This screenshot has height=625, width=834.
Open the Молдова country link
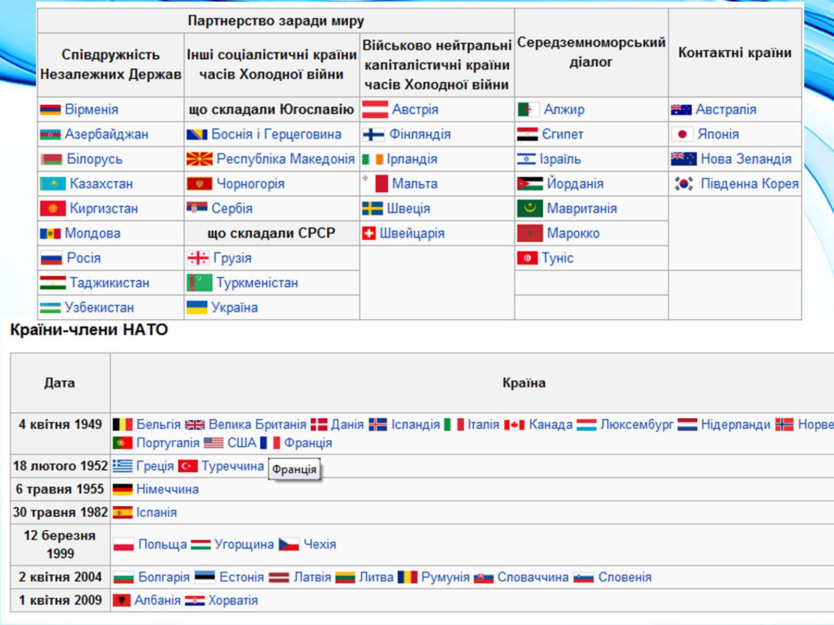(x=92, y=233)
